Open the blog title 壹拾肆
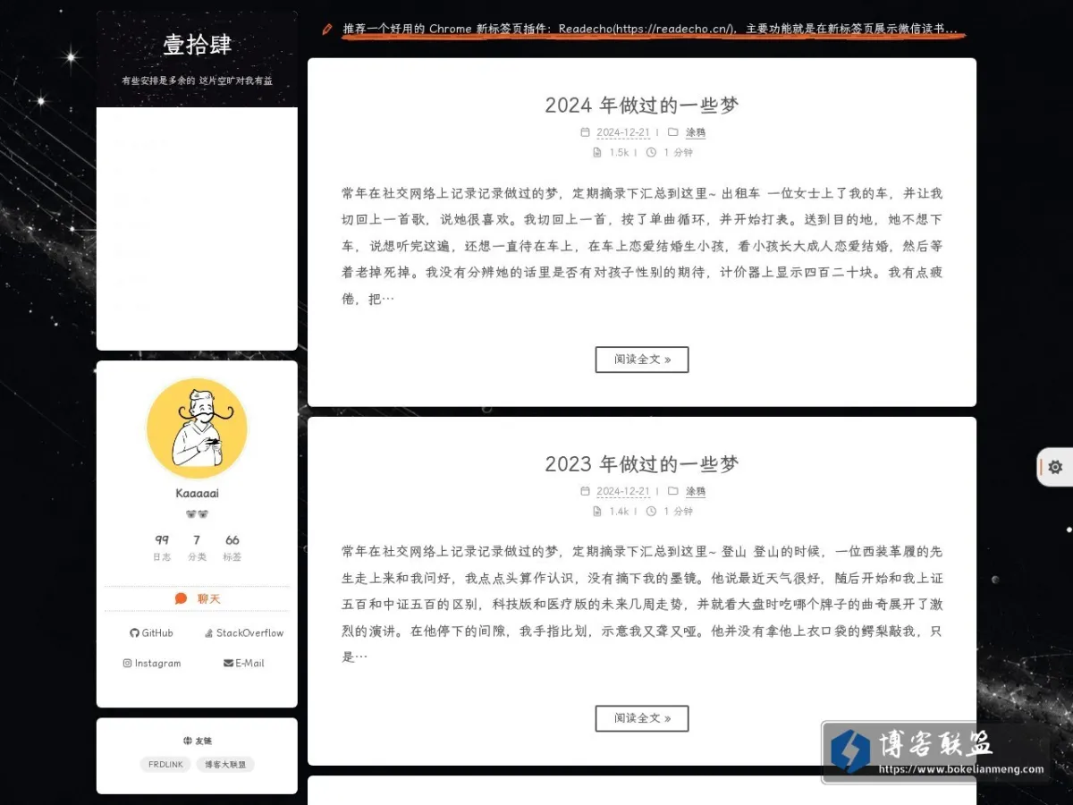1073x805 pixels. tap(197, 45)
